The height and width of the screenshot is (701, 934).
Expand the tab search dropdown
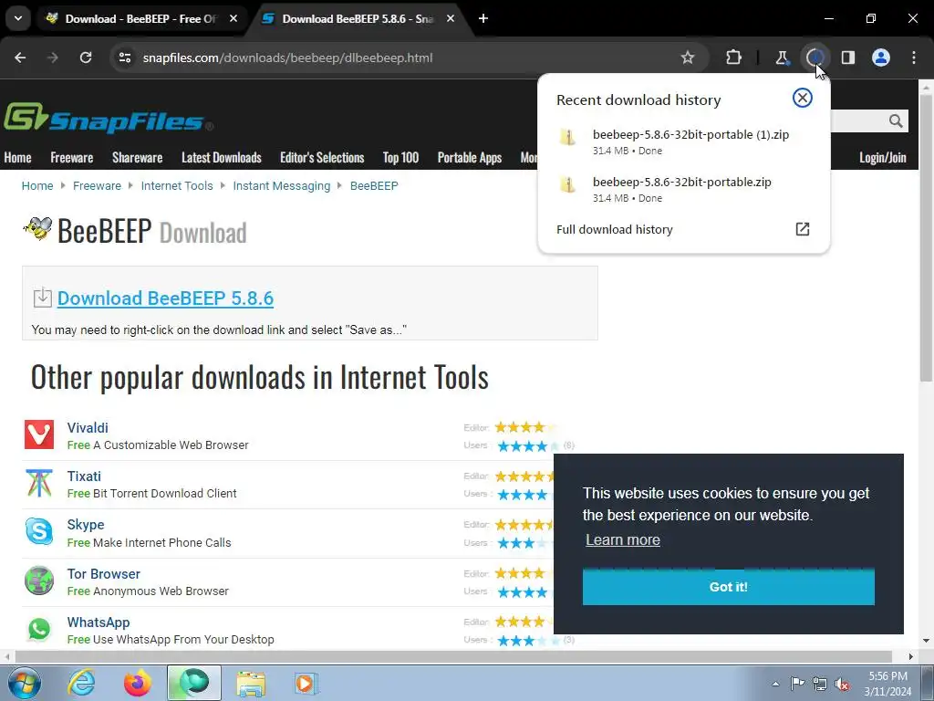[18, 19]
